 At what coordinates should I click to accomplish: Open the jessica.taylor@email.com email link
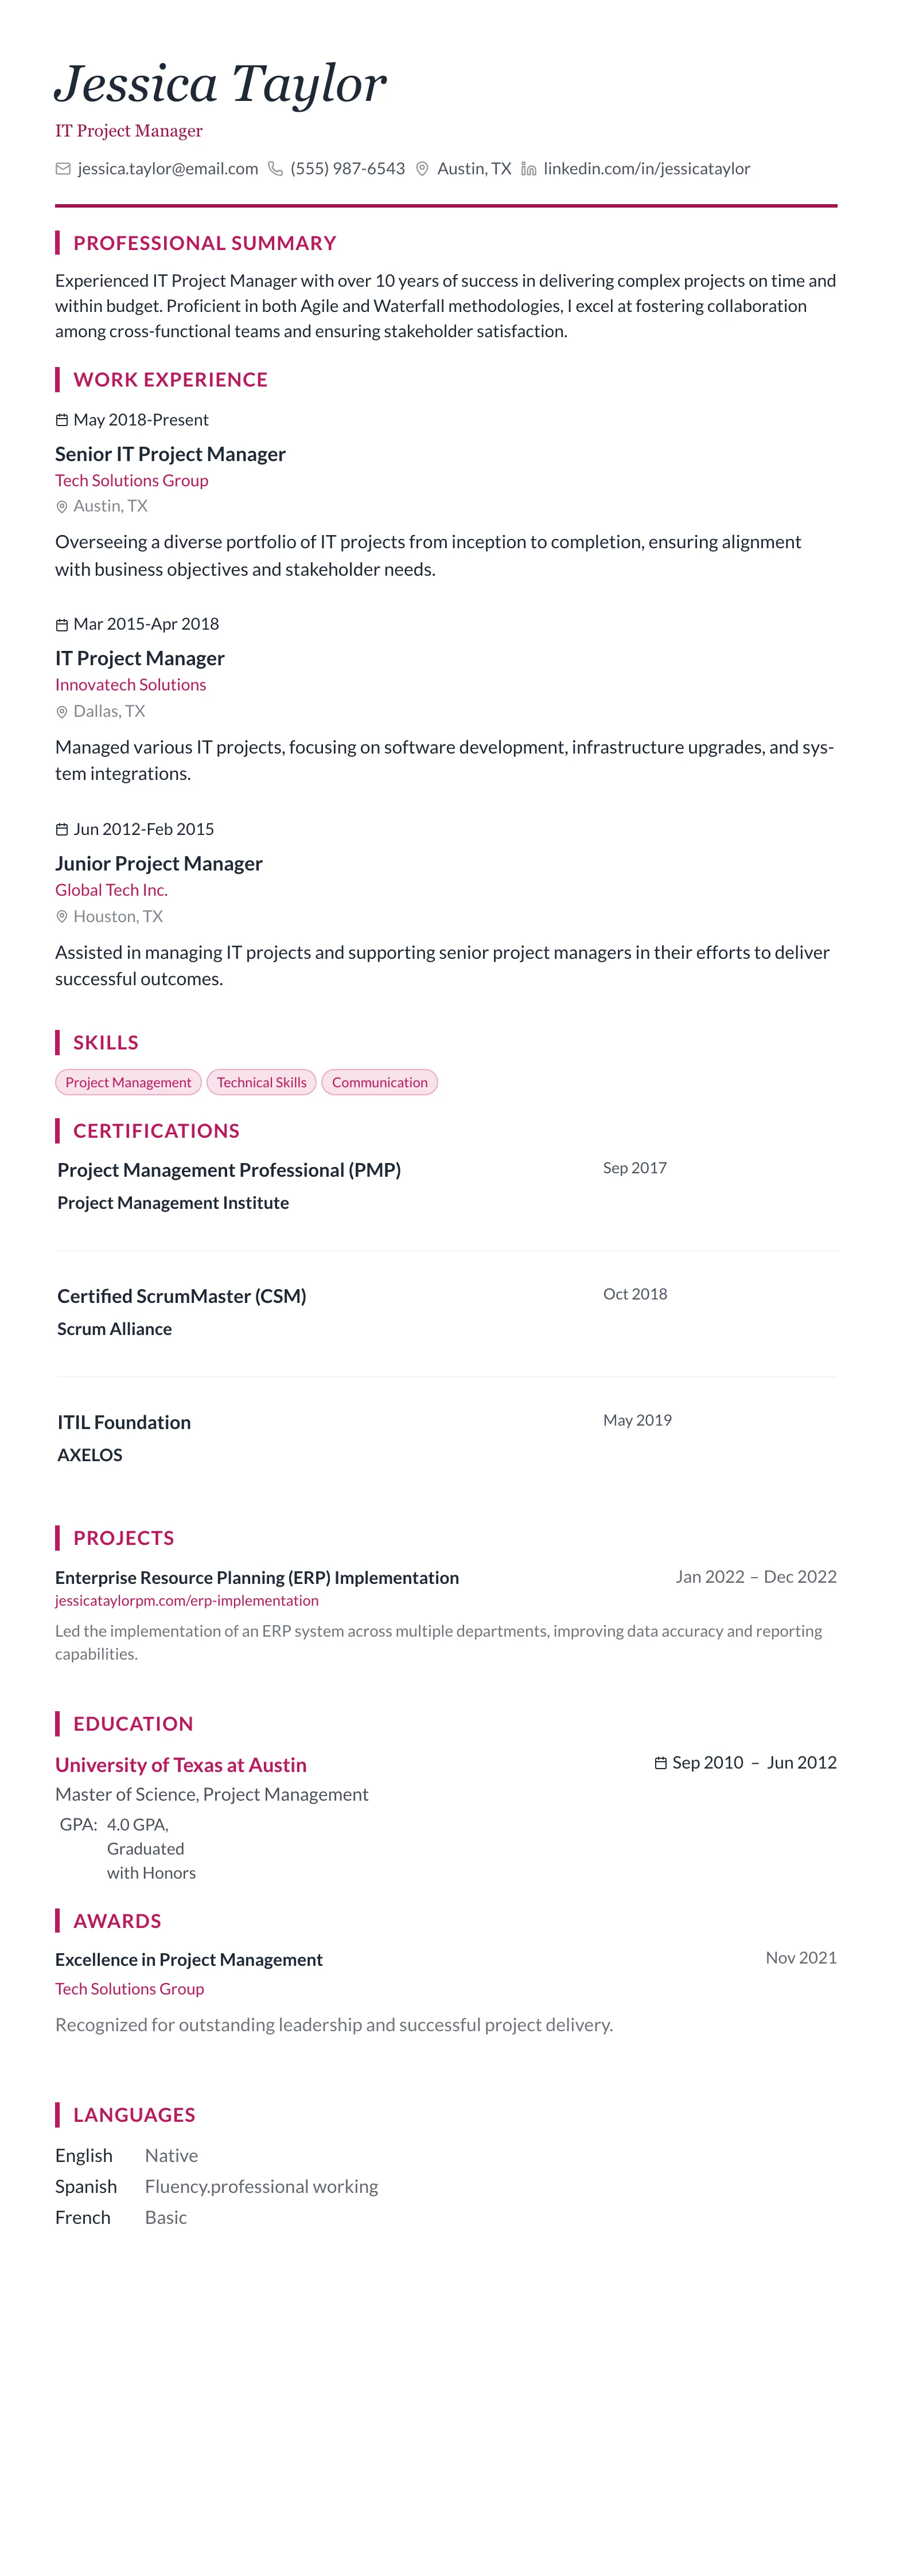coord(168,169)
